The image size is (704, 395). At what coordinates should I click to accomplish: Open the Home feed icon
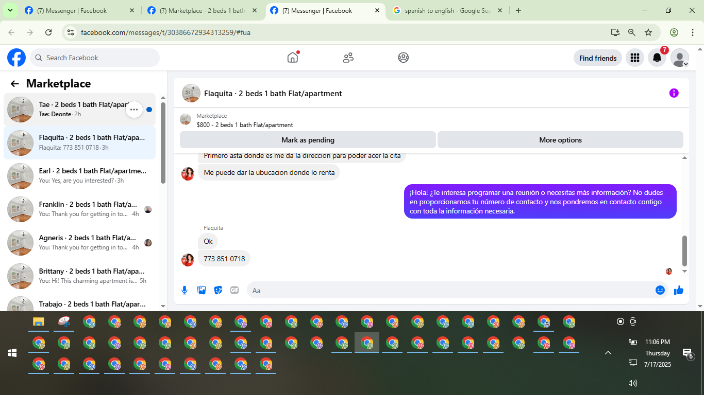click(x=293, y=58)
